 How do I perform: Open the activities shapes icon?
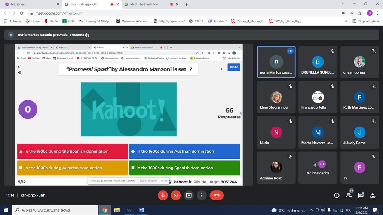click(x=373, y=195)
